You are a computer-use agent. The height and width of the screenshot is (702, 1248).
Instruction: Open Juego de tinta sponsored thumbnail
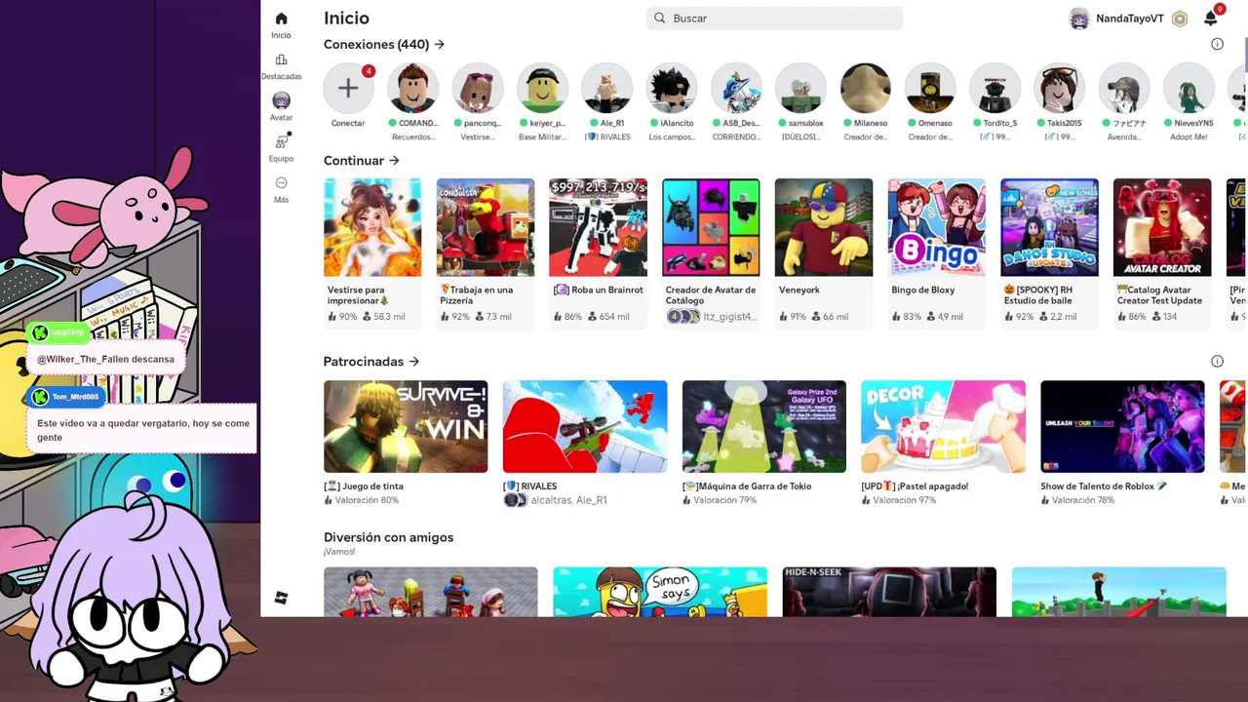[x=406, y=426]
